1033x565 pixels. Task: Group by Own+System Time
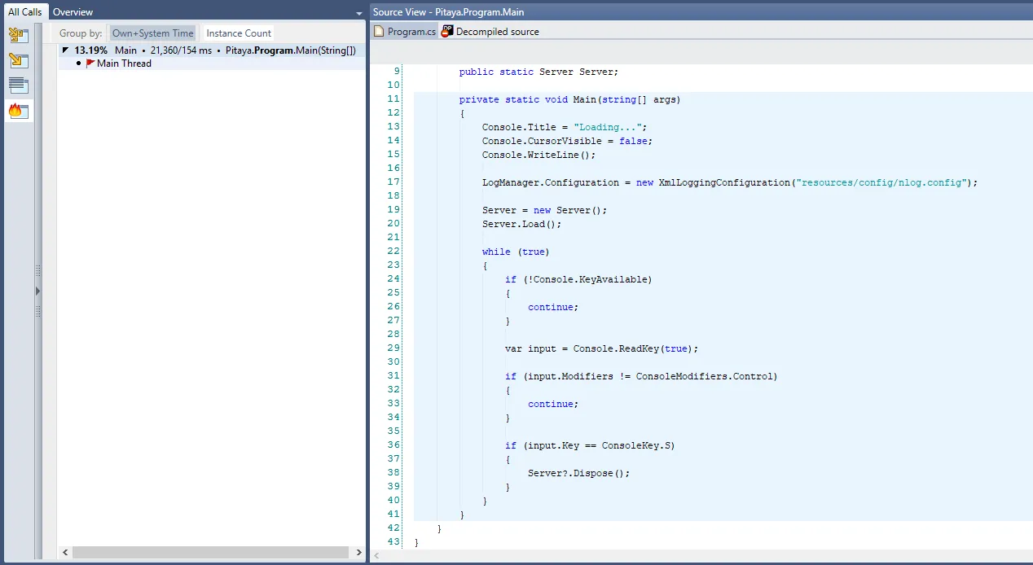point(153,33)
